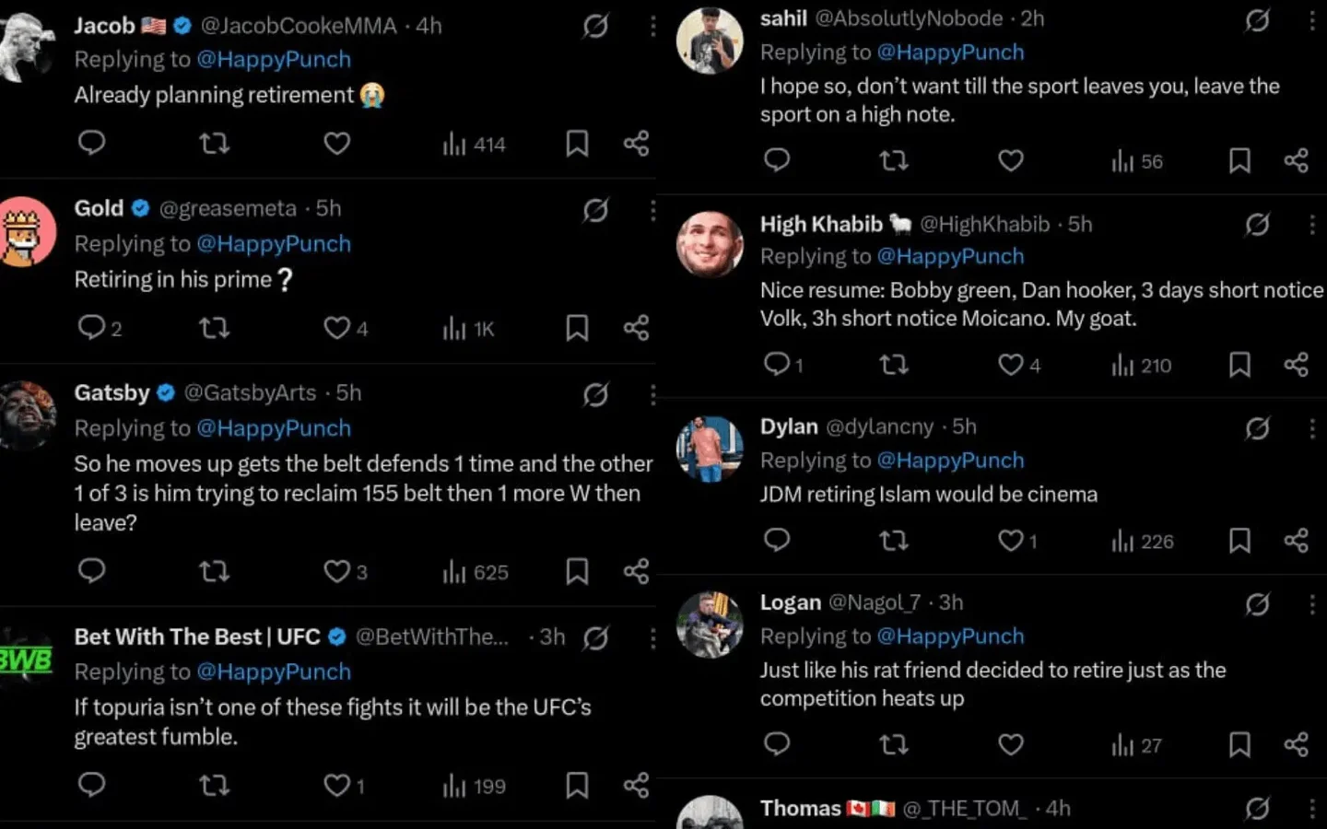Click High Khabib's profile avatar
1327x829 pixels.
(710, 244)
